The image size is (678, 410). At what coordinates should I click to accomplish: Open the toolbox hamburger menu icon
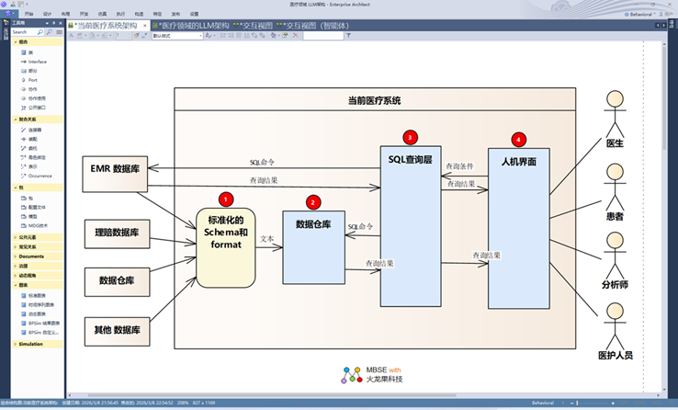tap(57, 31)
